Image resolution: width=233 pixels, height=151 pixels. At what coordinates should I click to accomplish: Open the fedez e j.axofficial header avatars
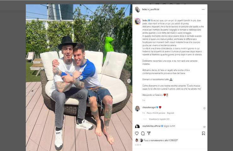[138, 9]
